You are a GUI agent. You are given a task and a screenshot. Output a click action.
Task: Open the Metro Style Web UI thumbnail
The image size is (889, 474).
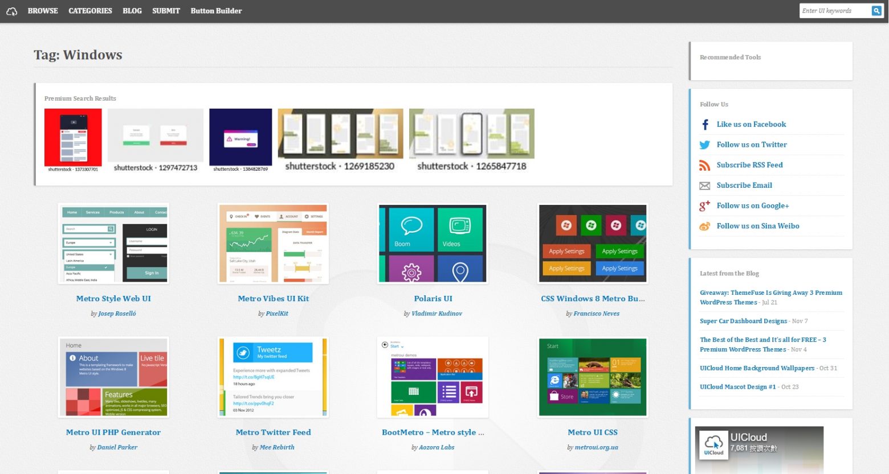[x=113, y=244]
